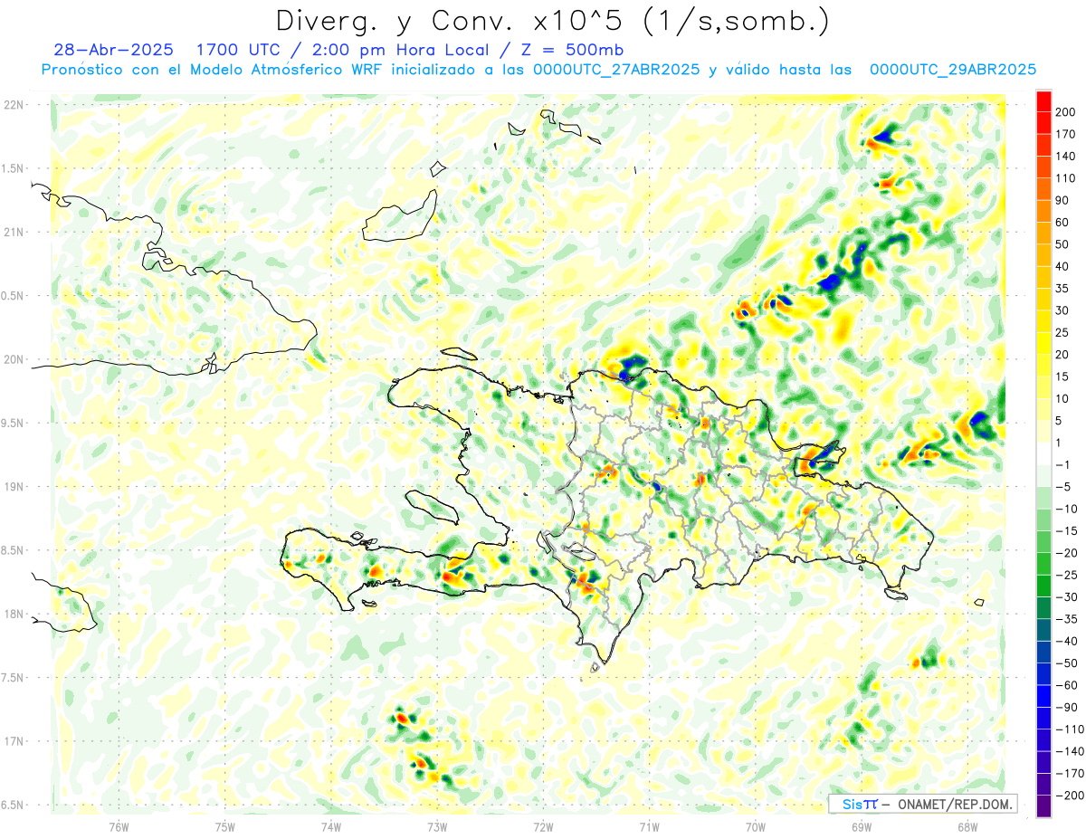The image size is (1086, 839).
Task: Click the '0.5N' latitude label
Action: tap(14, 296)
